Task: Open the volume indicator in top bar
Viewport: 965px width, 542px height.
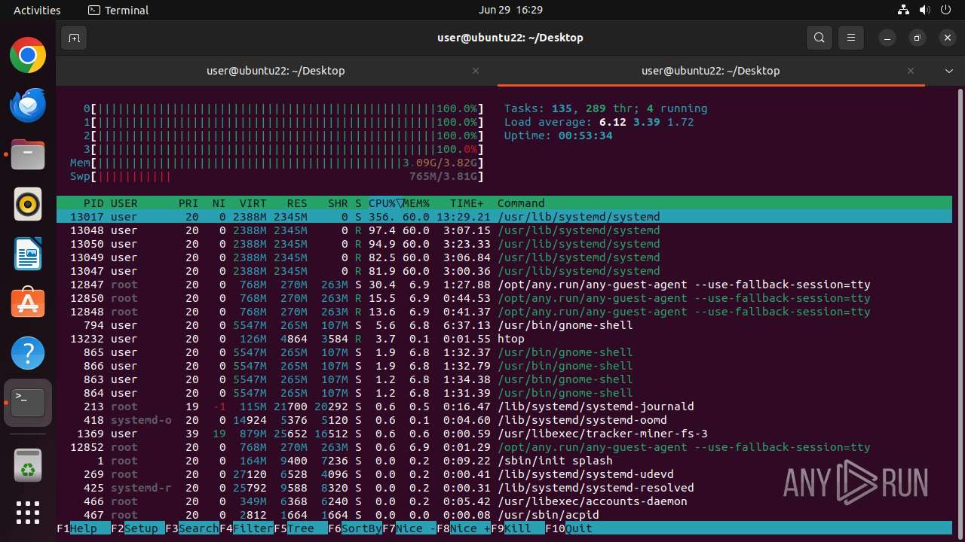Action: [924, 11]
